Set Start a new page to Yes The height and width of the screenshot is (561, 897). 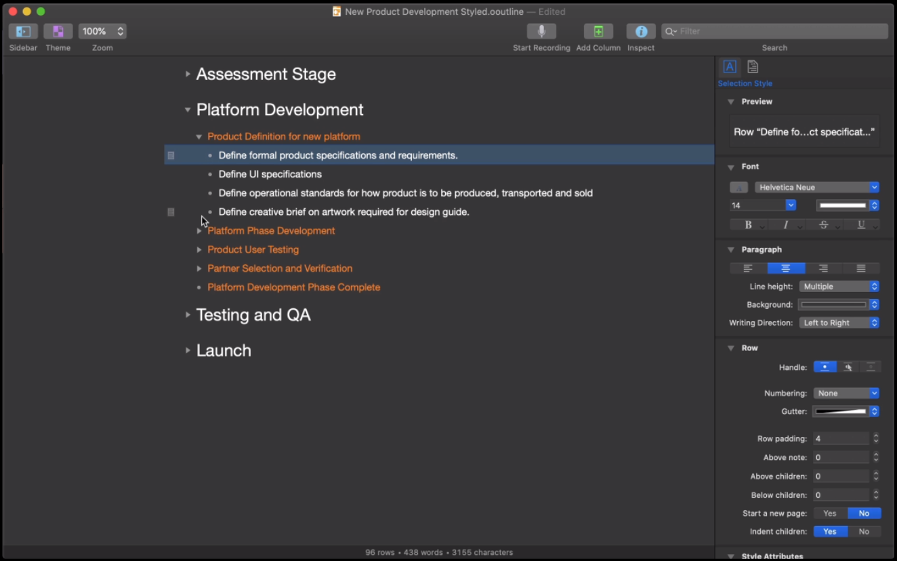(830, 513)
